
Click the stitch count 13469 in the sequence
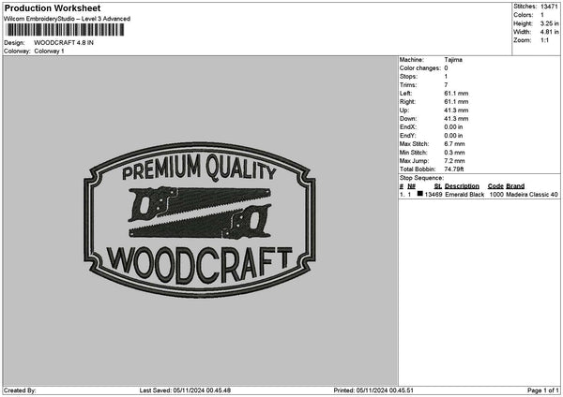pos(434,195)
